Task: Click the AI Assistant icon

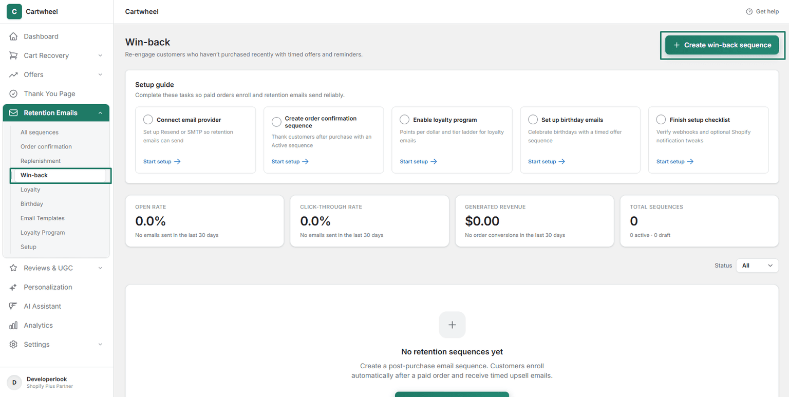Action: point(14,306)
